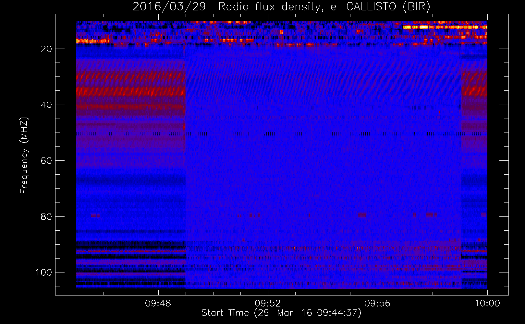Select the 'Frequency (MHZ)' axis label
The height and width of the screenshot is (324, 525).
pyautogui.click(x=24, y=155)
